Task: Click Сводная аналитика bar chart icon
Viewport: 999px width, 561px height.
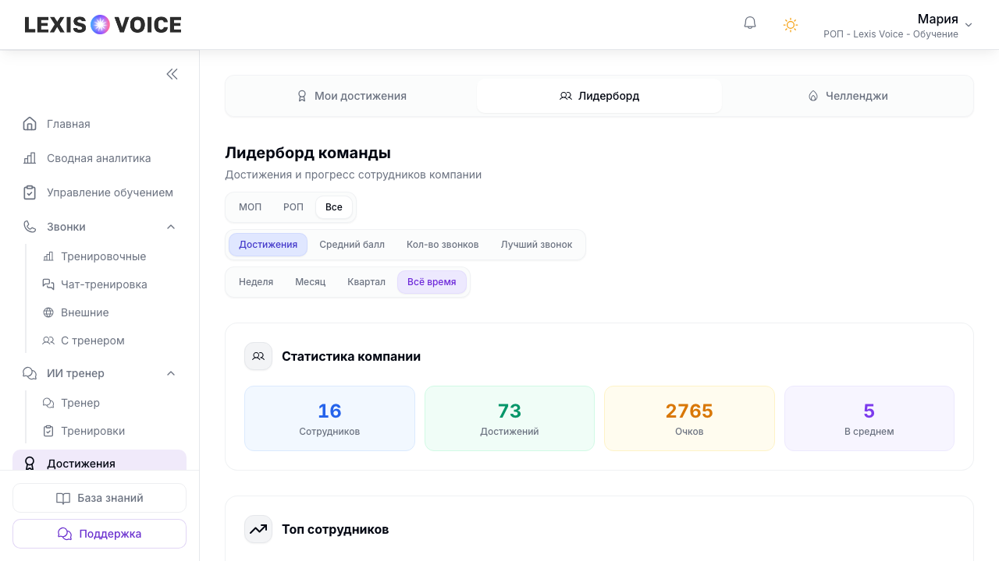Action: click(x=30, y=158)
